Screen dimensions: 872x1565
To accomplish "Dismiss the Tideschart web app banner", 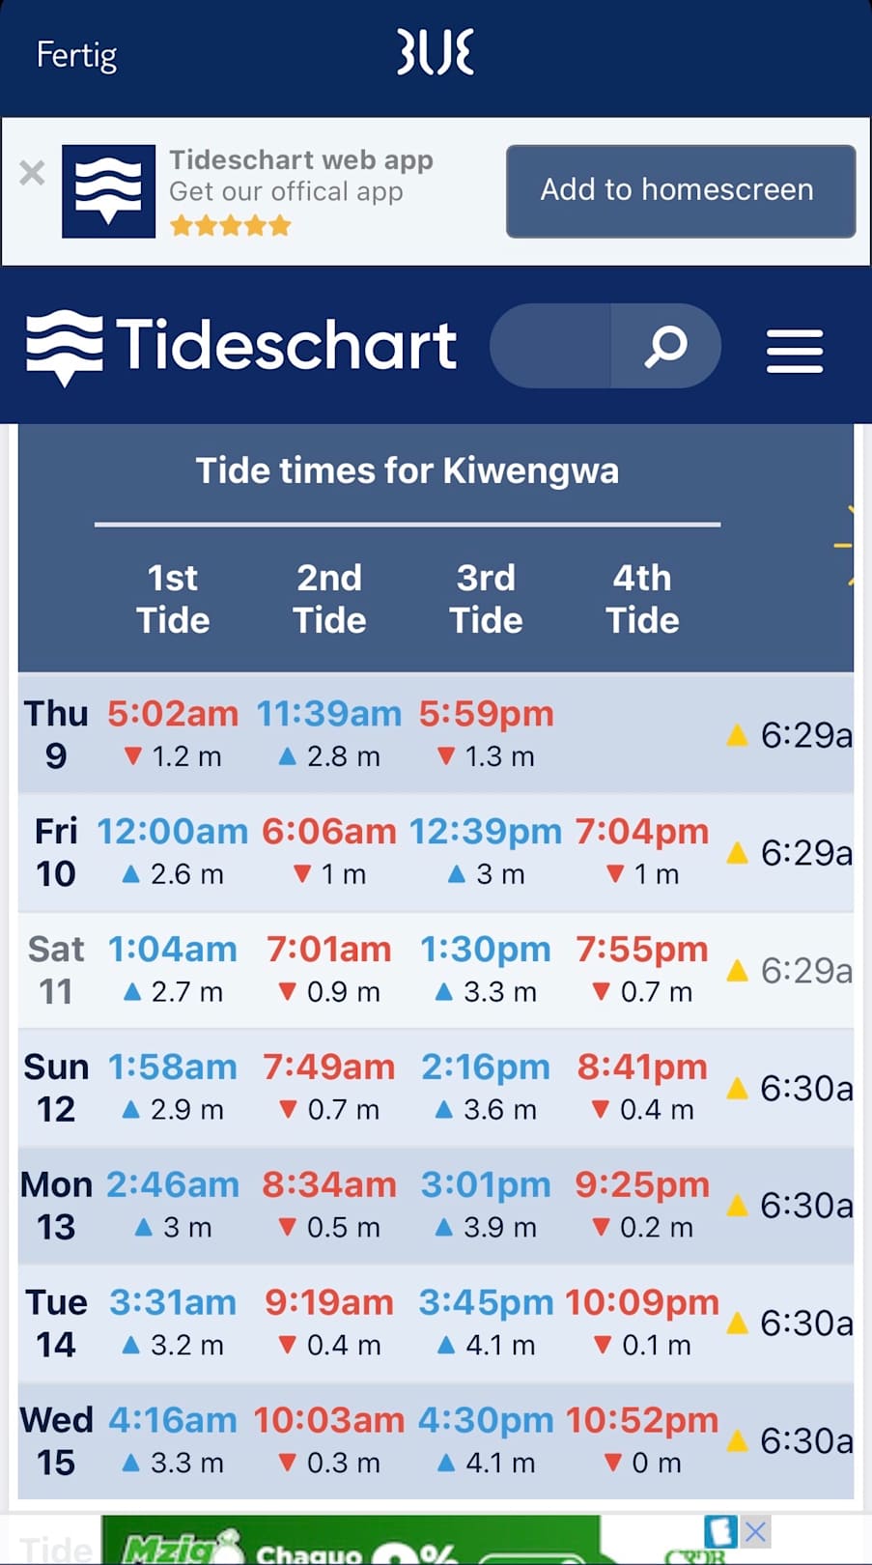I will click(x=32, y=174).
